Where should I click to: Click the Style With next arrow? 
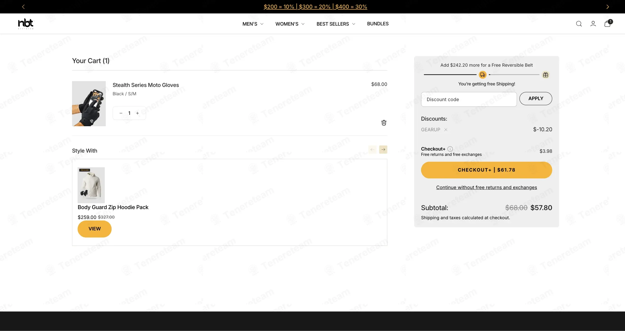point(383,150)
